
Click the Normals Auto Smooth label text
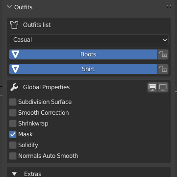[48, 156]
